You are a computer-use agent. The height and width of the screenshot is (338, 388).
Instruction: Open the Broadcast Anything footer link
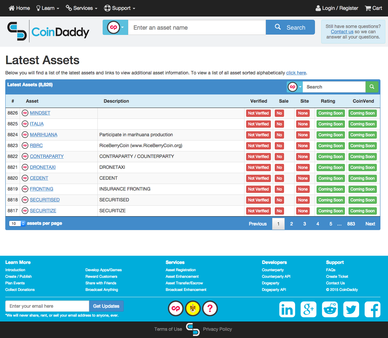[102, 290]
